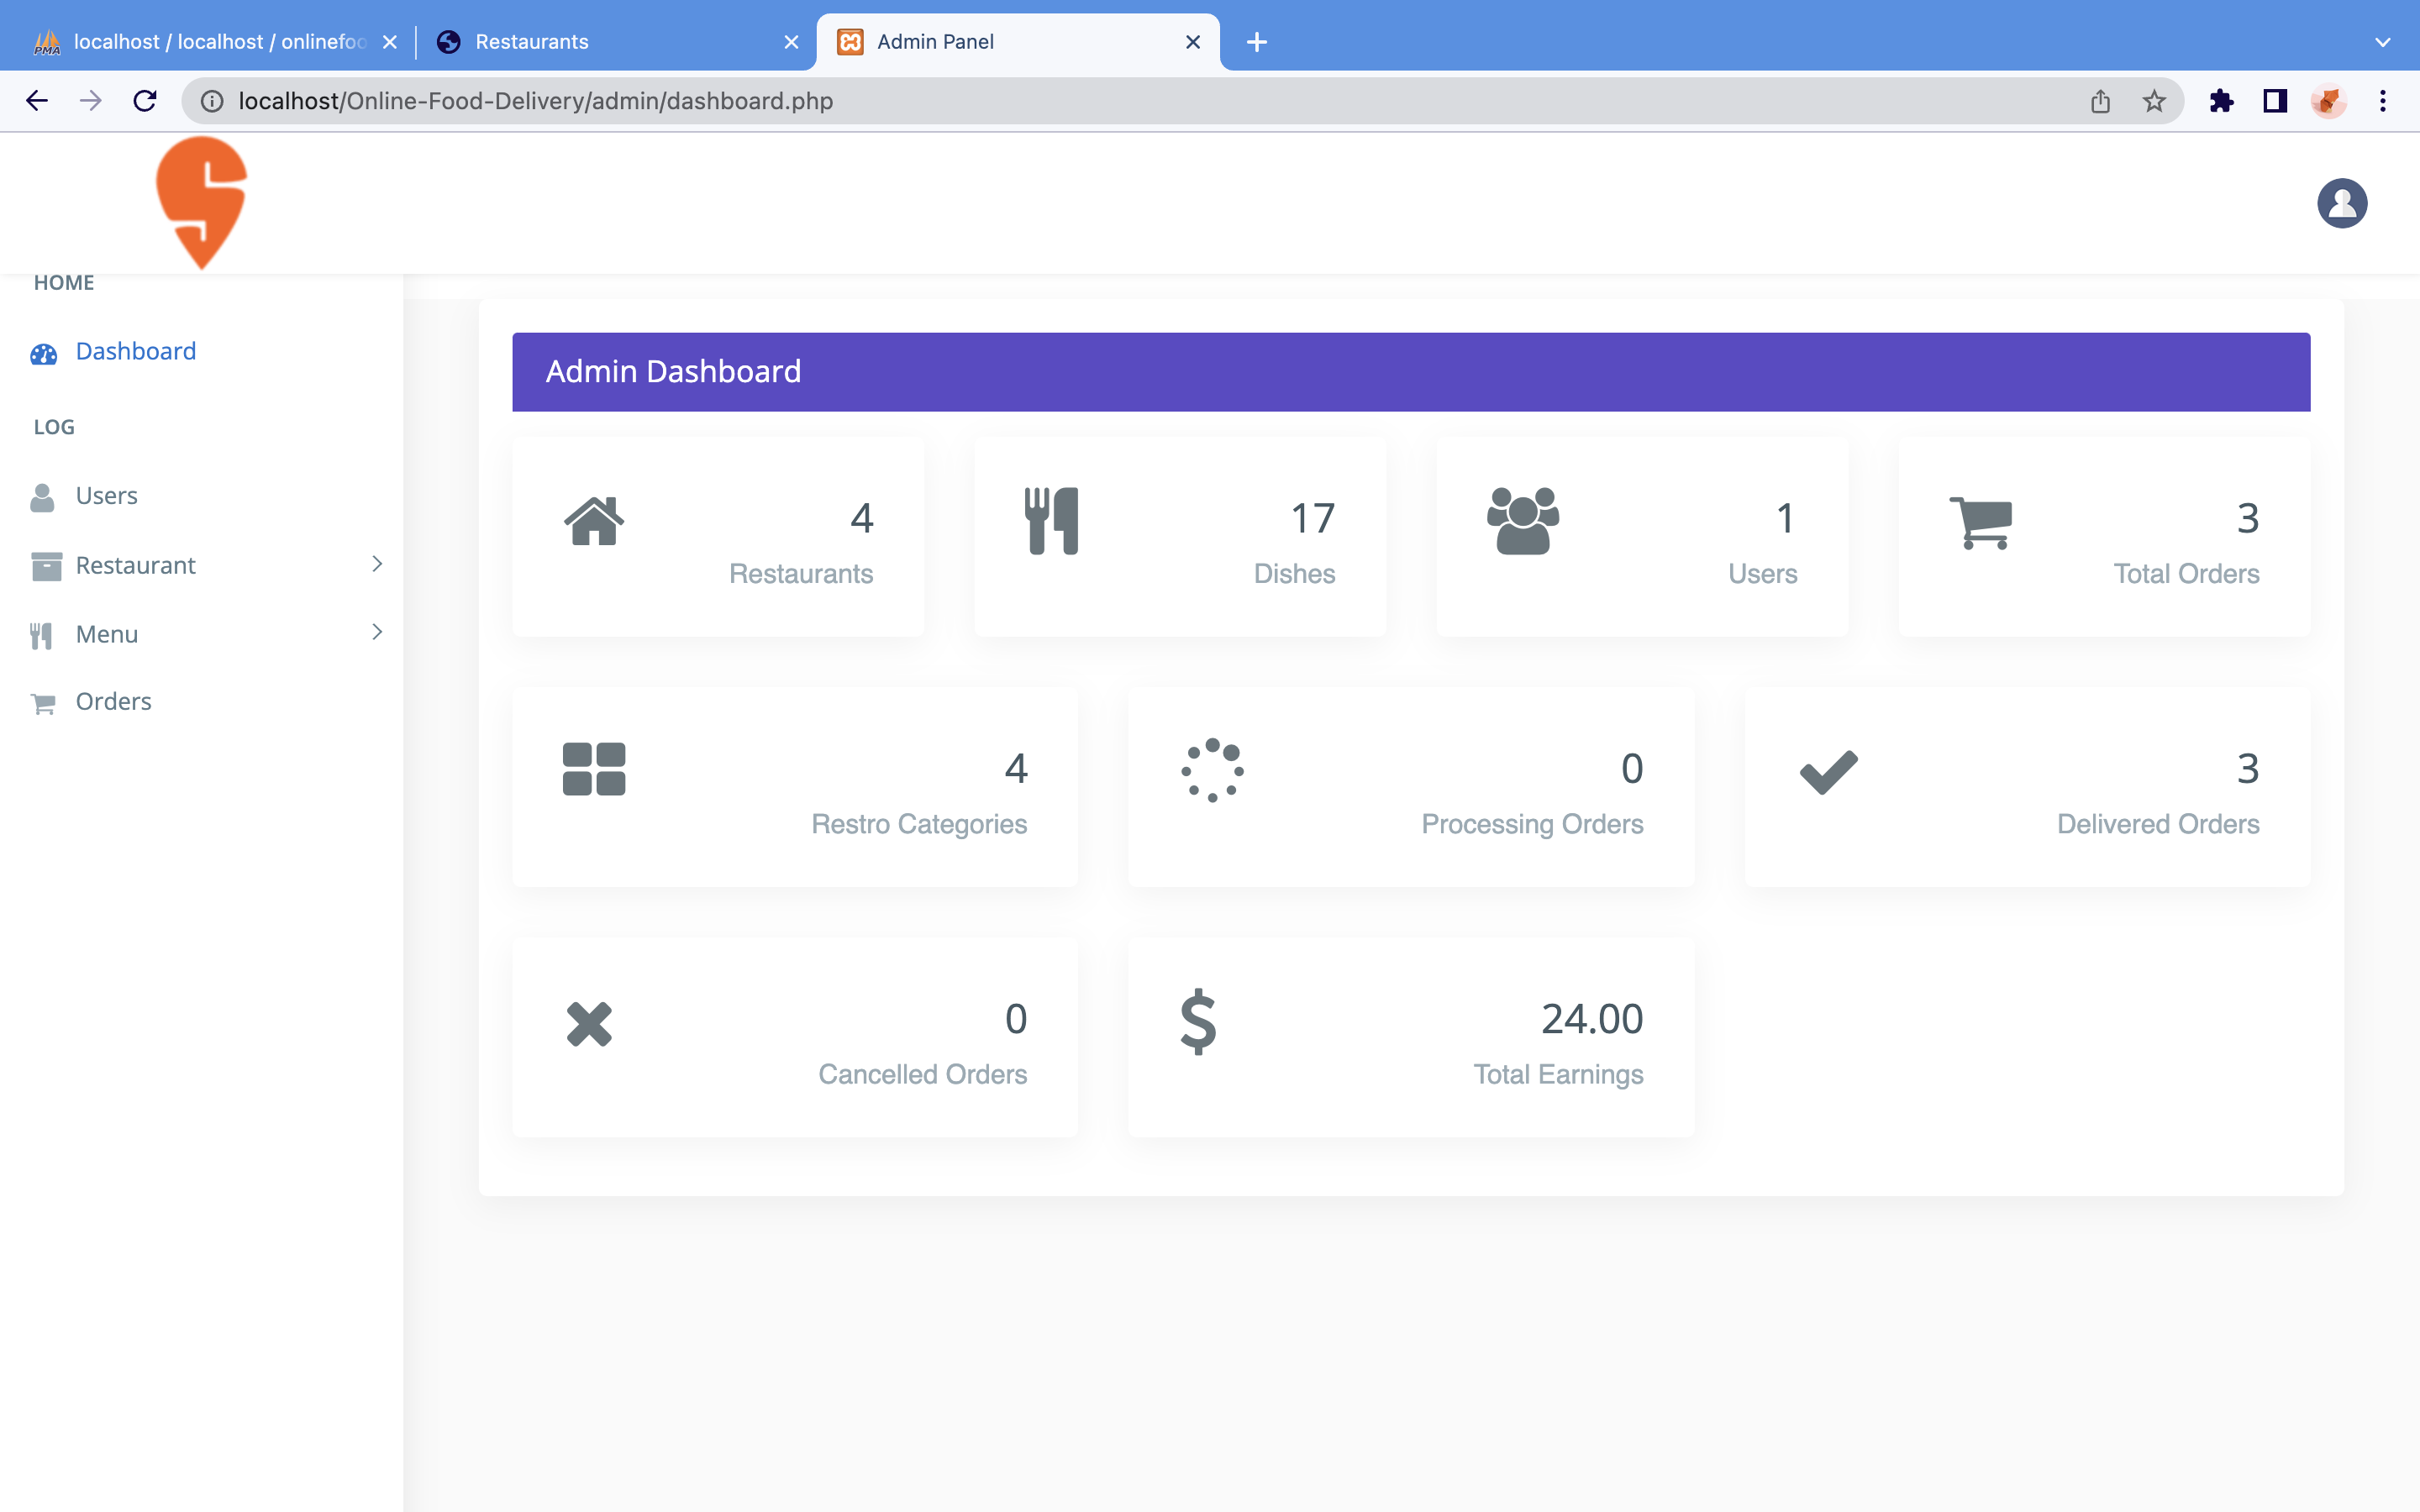Click the checkmark icon on Delivered Orders
2420x1512 pixels.
coord(1828,771)
